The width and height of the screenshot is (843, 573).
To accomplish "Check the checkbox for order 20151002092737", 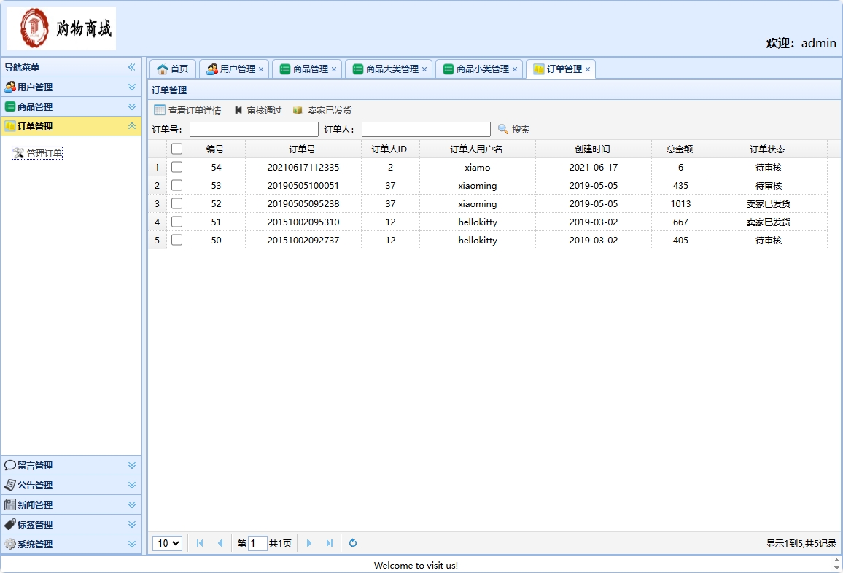I will click(176, 240).
